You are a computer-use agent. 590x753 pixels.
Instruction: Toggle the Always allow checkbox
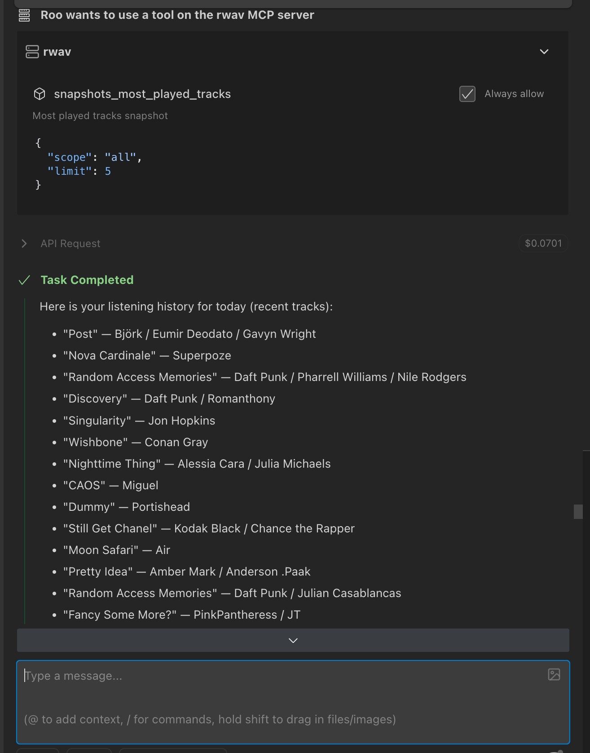click(467, 94)
